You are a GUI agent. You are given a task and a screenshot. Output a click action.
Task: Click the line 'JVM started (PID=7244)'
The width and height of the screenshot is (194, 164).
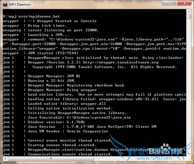click(53, 53)
